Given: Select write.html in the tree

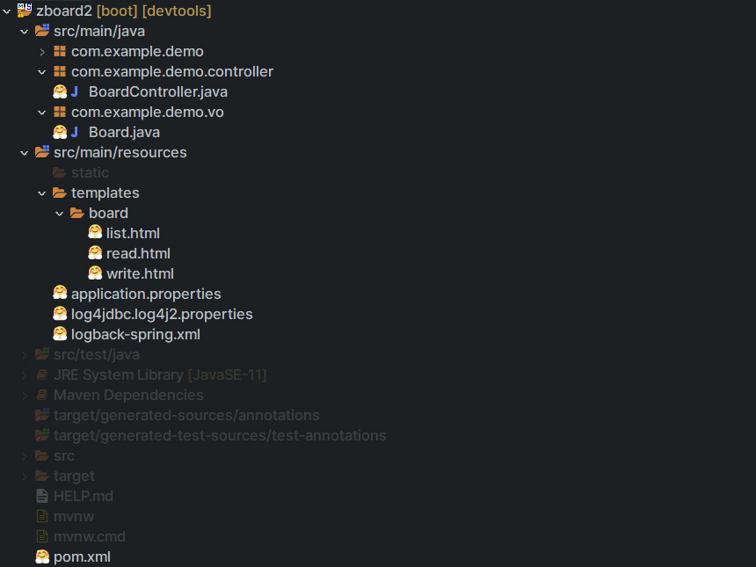Looking at the screenshot, I should click(140, 273).
